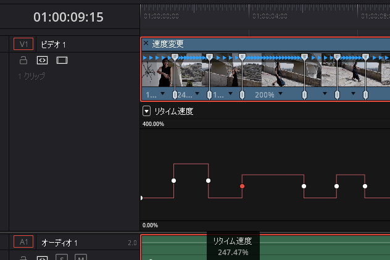
Task: Grab the third speed point top handle
Action: click(242, 56)
